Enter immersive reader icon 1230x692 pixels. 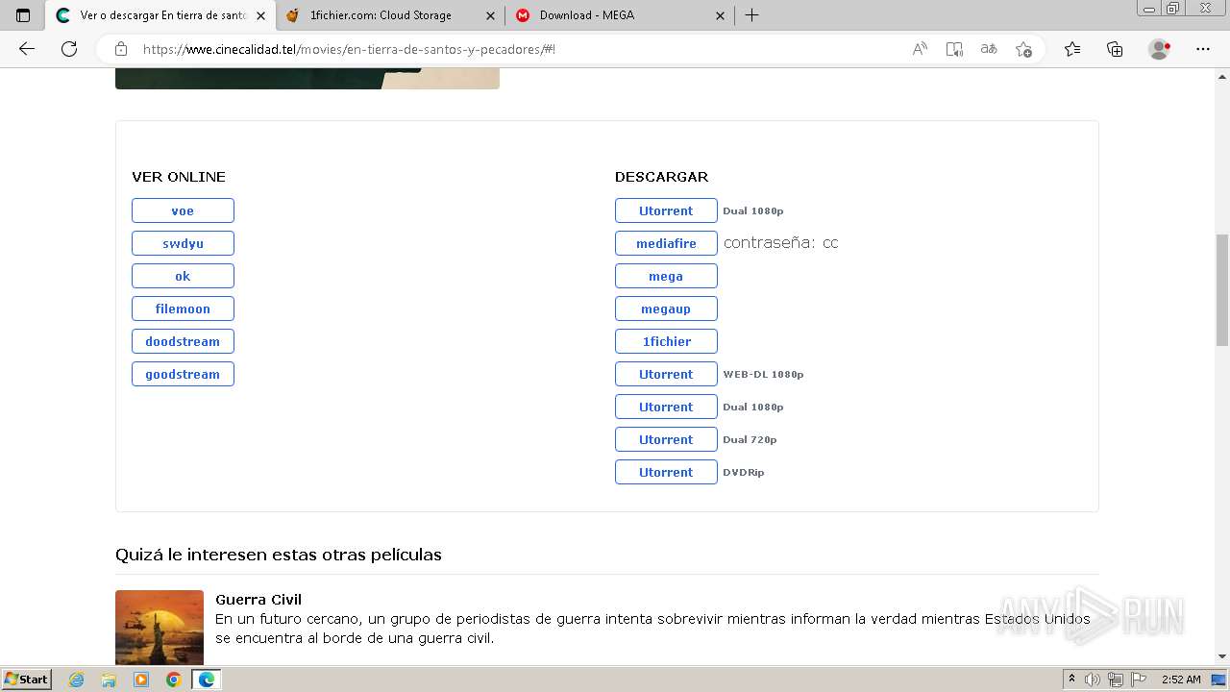[x=954, y=49]
